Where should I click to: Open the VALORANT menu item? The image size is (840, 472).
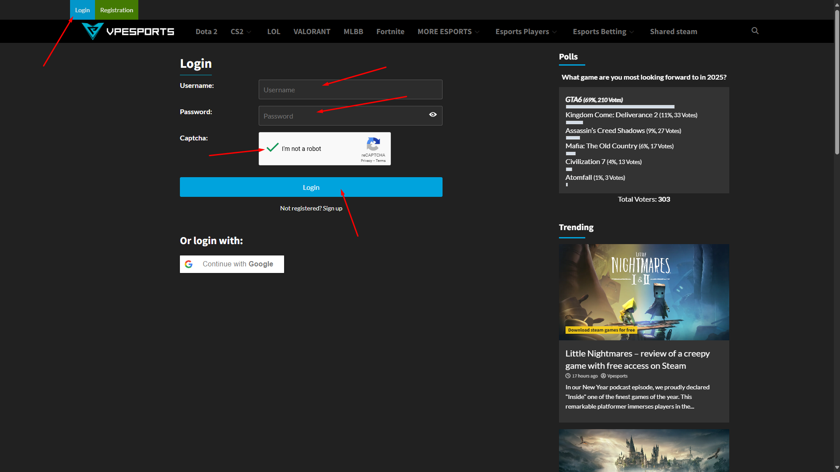point(312,31)
